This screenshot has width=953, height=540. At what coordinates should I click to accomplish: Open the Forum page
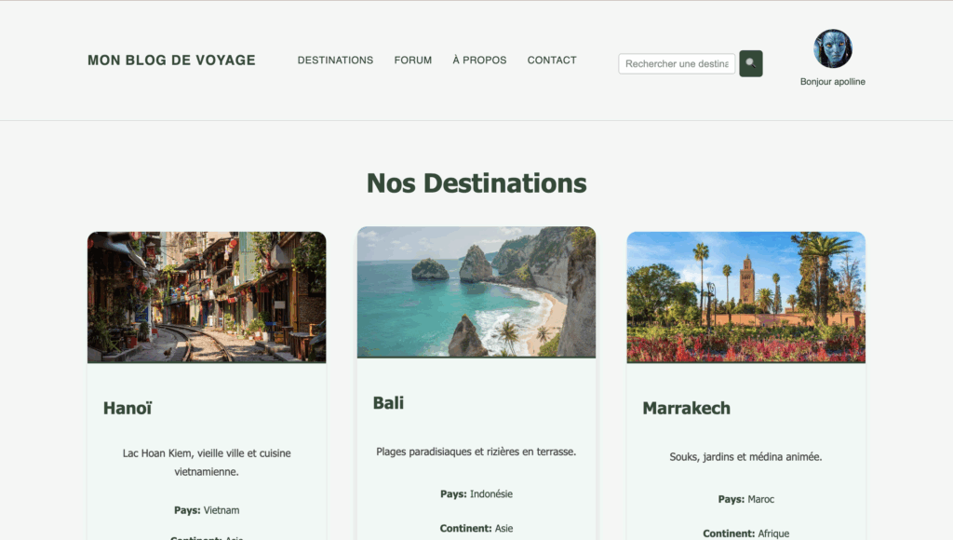(x=412, y=61)
